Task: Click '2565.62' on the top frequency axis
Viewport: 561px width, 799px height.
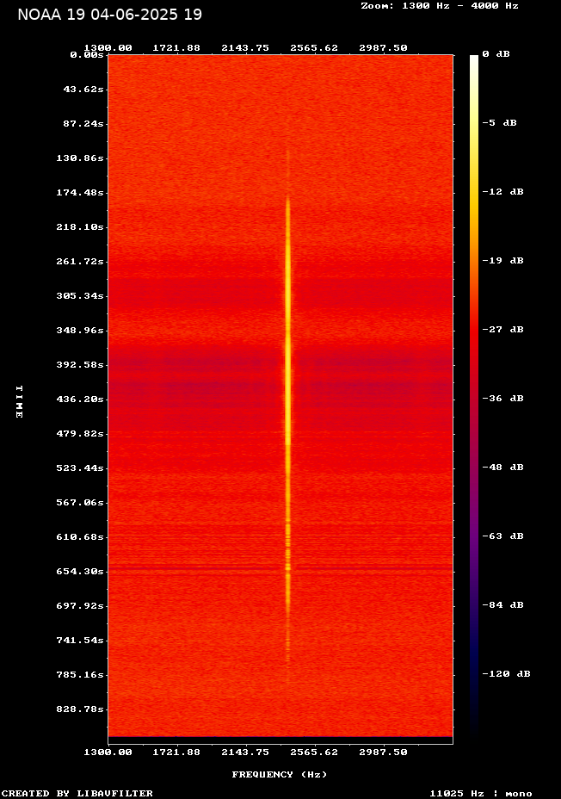Action: 314,47
